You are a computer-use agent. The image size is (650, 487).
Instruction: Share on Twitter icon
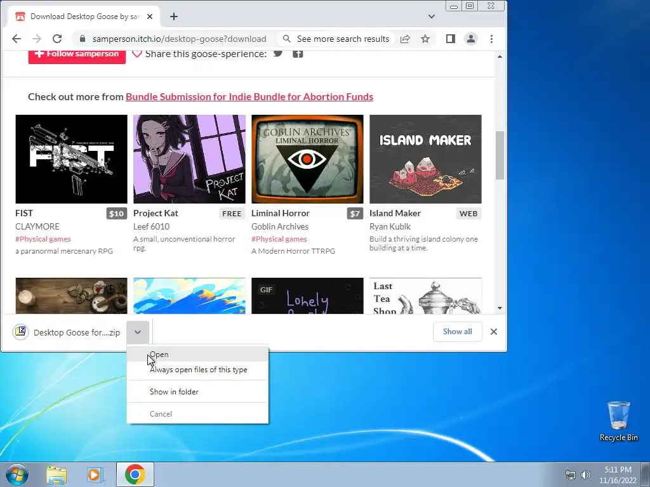click(278, 53)
